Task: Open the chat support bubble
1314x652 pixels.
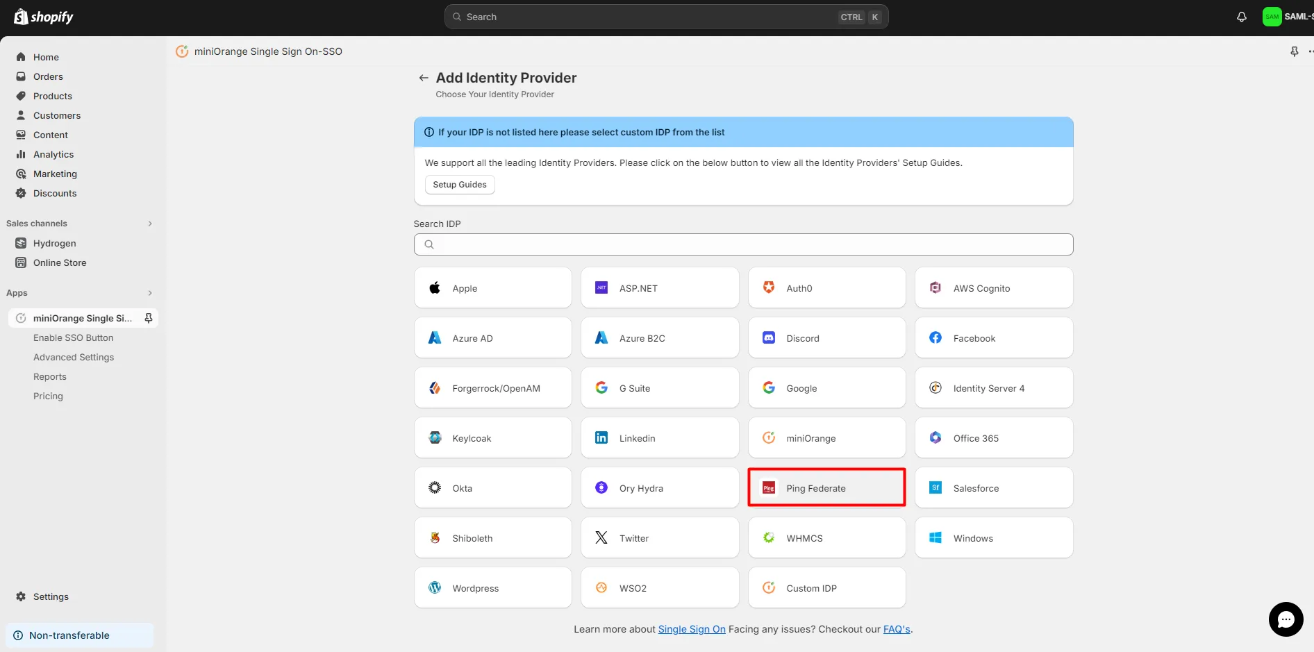Action: coord(1286,619)
